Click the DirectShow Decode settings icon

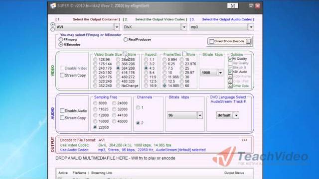tap(248, 41)
